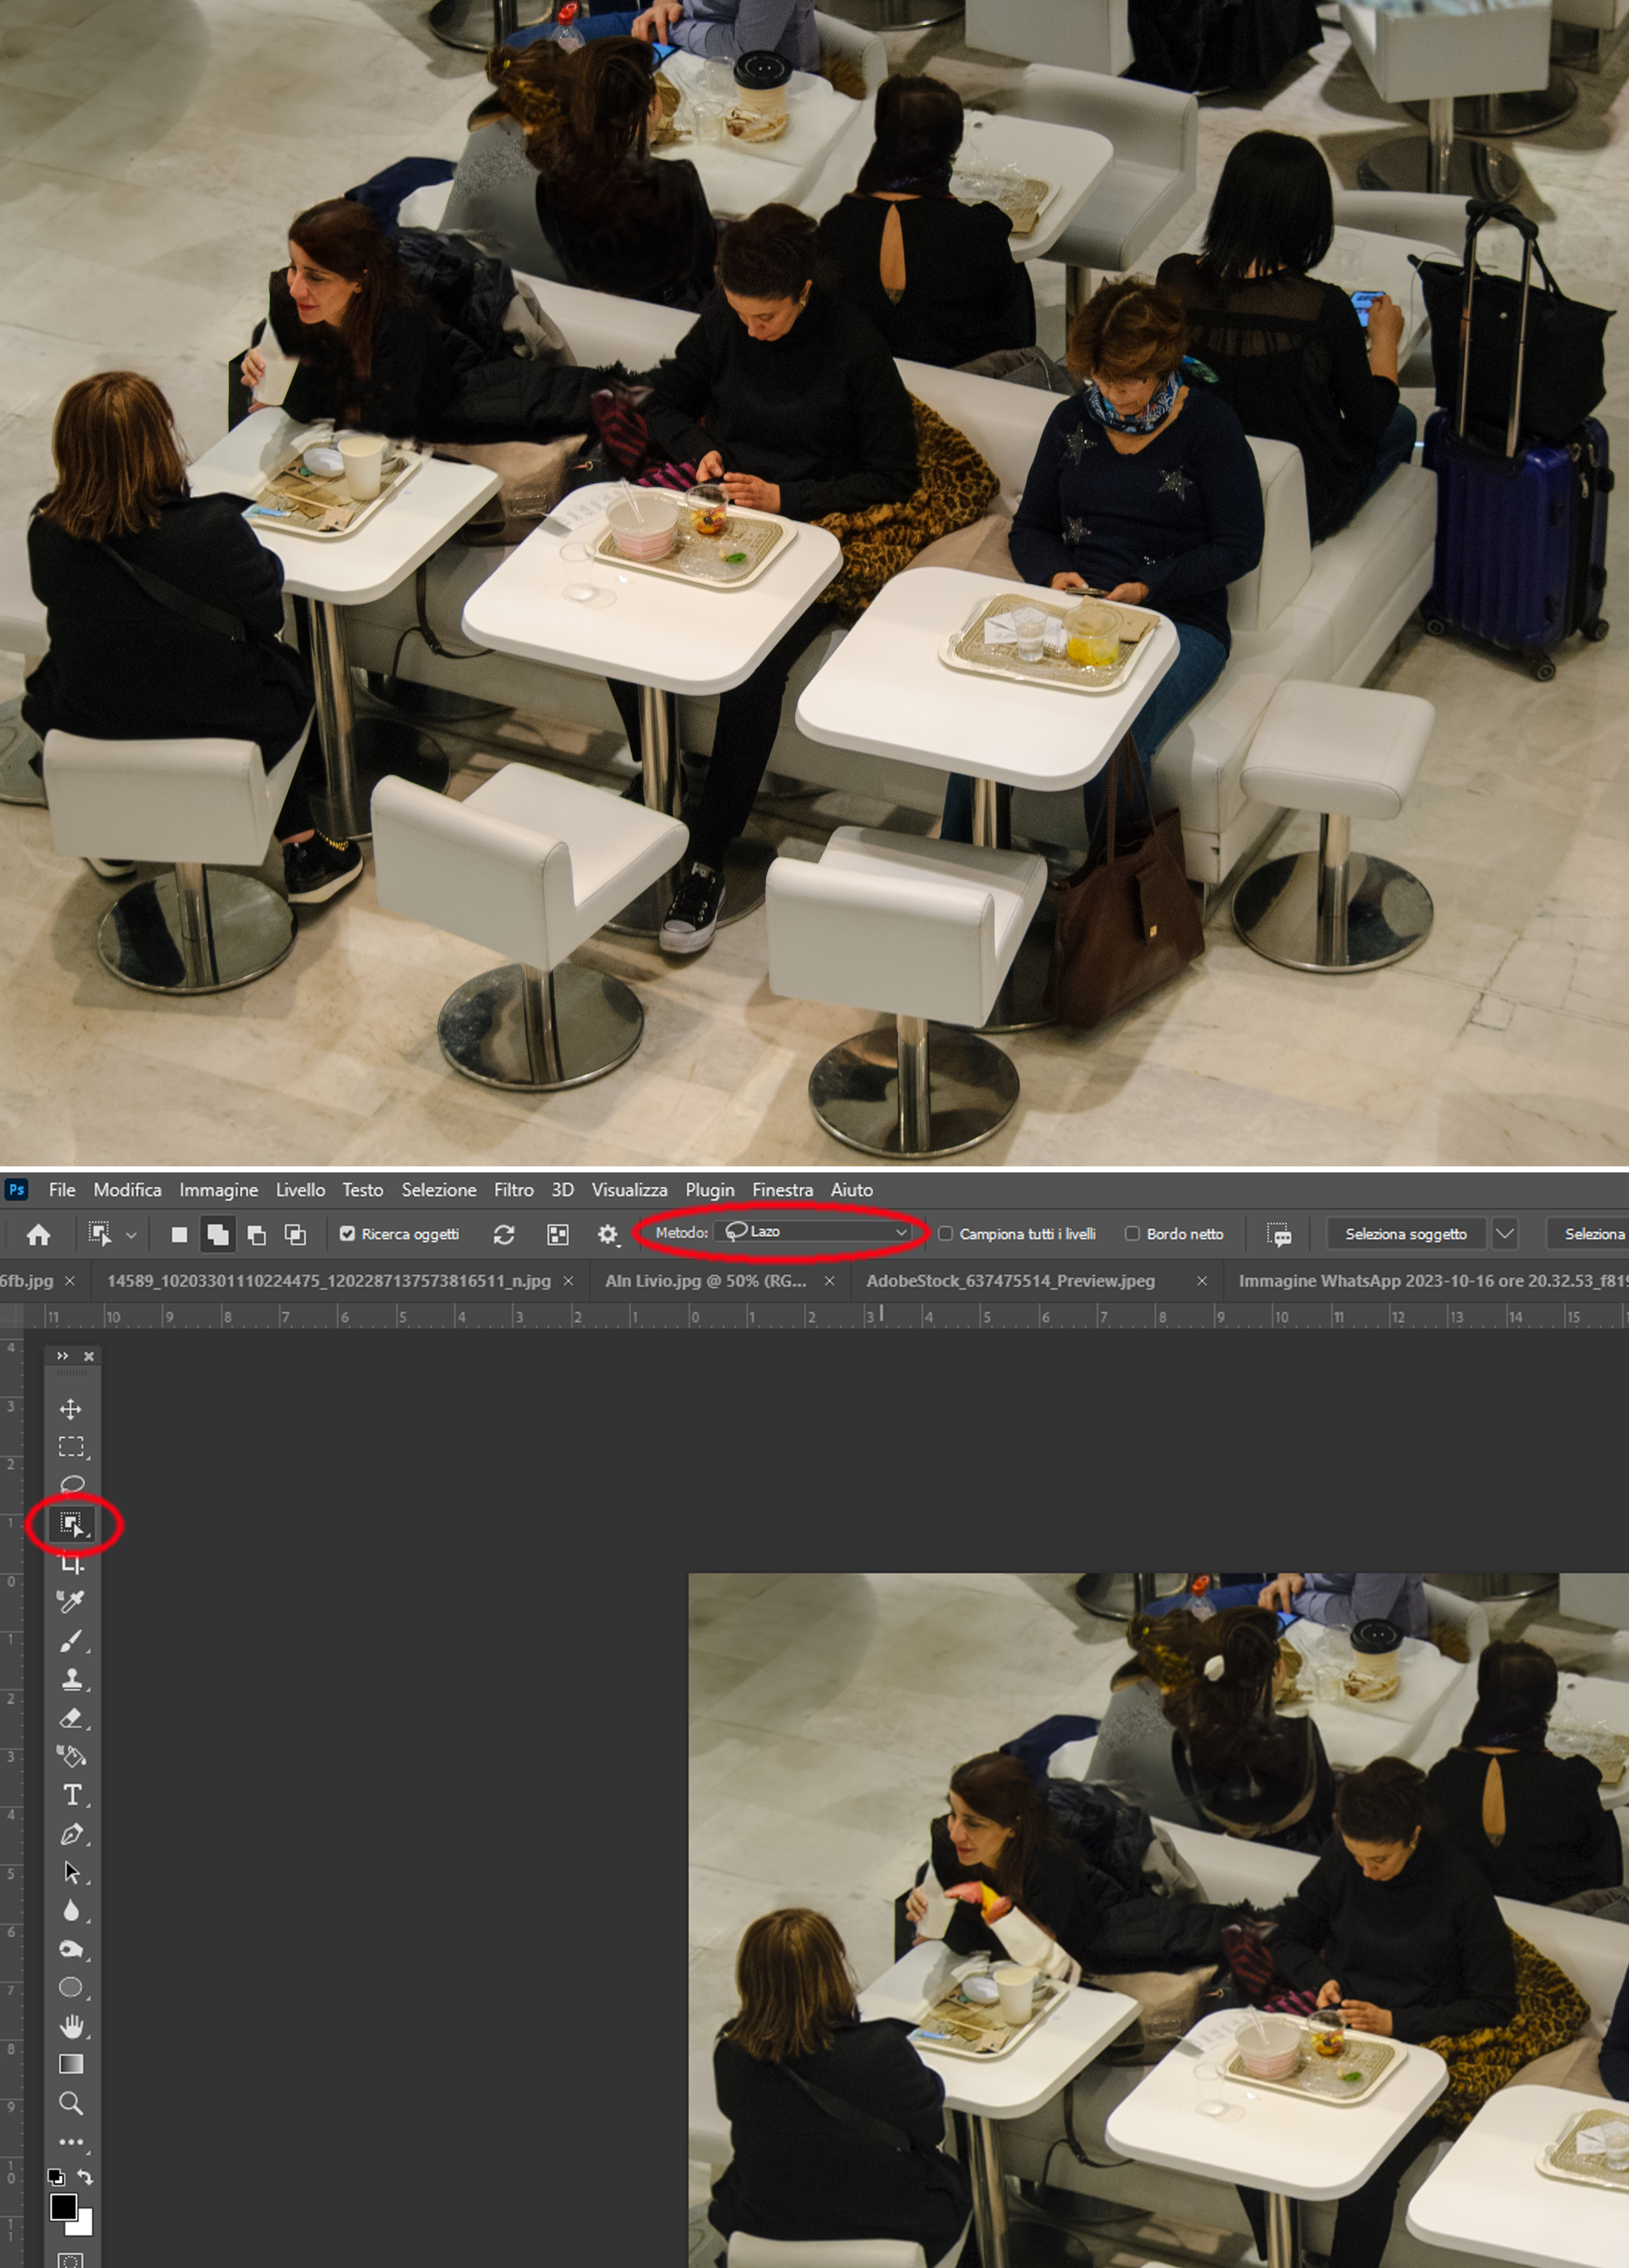Toggle the Ricerca oggetti checkbox
Image resolution: width=1629 pixels, height=2268 pixels.
click(x=347, y=1233)
